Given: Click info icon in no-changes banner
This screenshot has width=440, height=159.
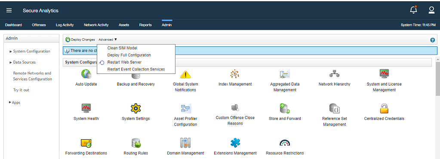Looking at the screenshot, I should (67, 51).
